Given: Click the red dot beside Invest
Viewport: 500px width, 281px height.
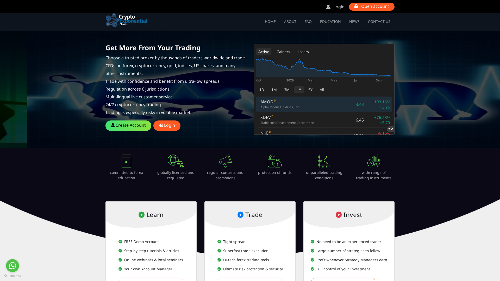Looking at the screenshot, I should pos(339,215).
